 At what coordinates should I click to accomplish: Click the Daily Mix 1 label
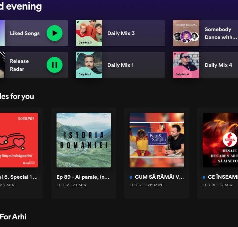click(121, 65)
